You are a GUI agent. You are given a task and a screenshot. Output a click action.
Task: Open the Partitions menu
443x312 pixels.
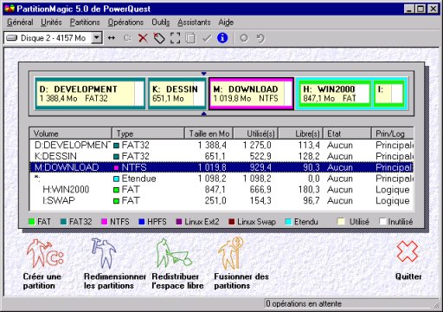click(x=85, y=23)
